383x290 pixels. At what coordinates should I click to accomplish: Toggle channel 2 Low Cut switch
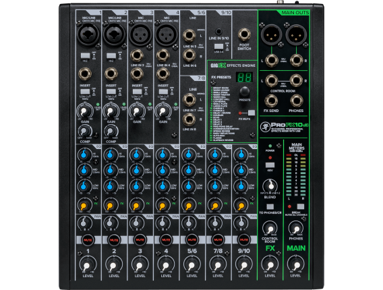pyautogui.click(x=111, y=92)
